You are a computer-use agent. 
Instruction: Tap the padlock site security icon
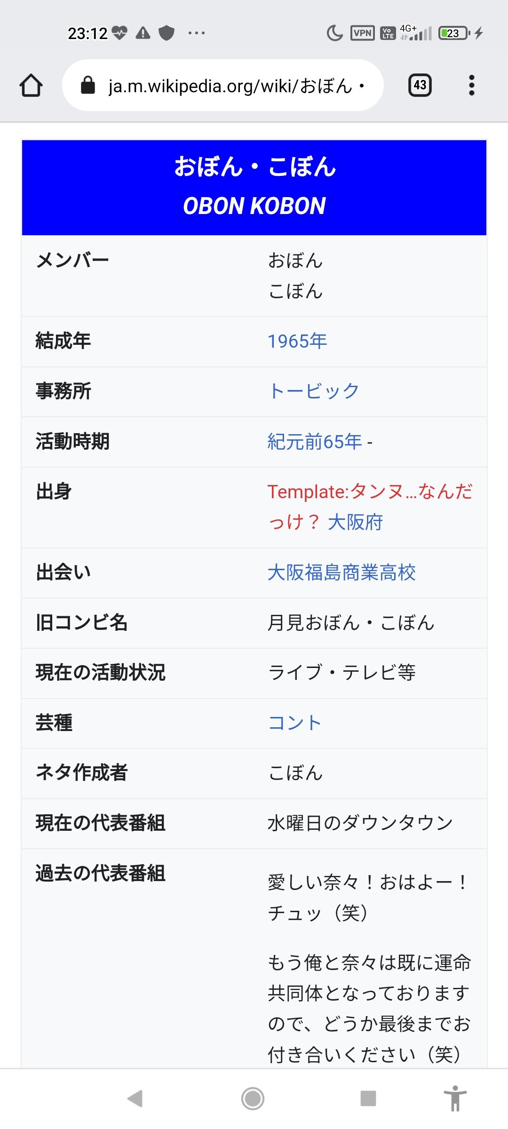(x=88, y=86)
